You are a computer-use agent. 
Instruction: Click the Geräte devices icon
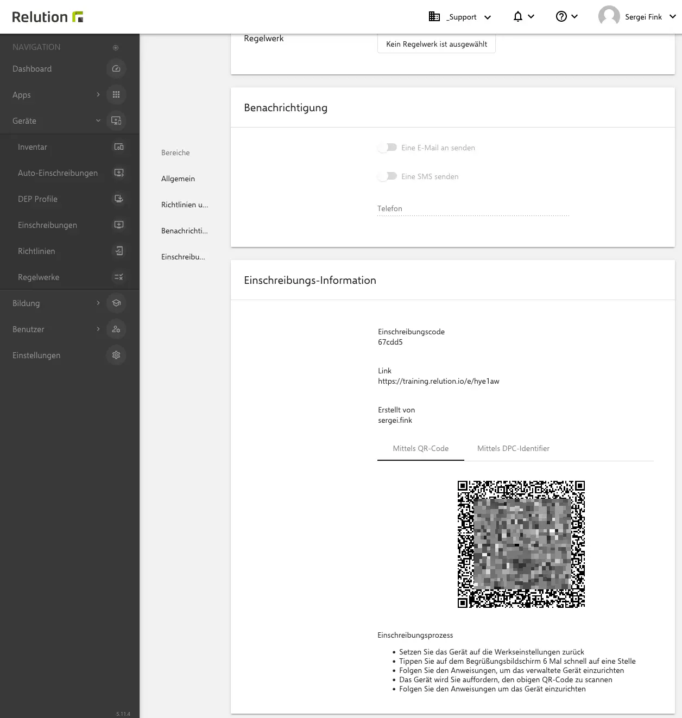pos(116,121)
